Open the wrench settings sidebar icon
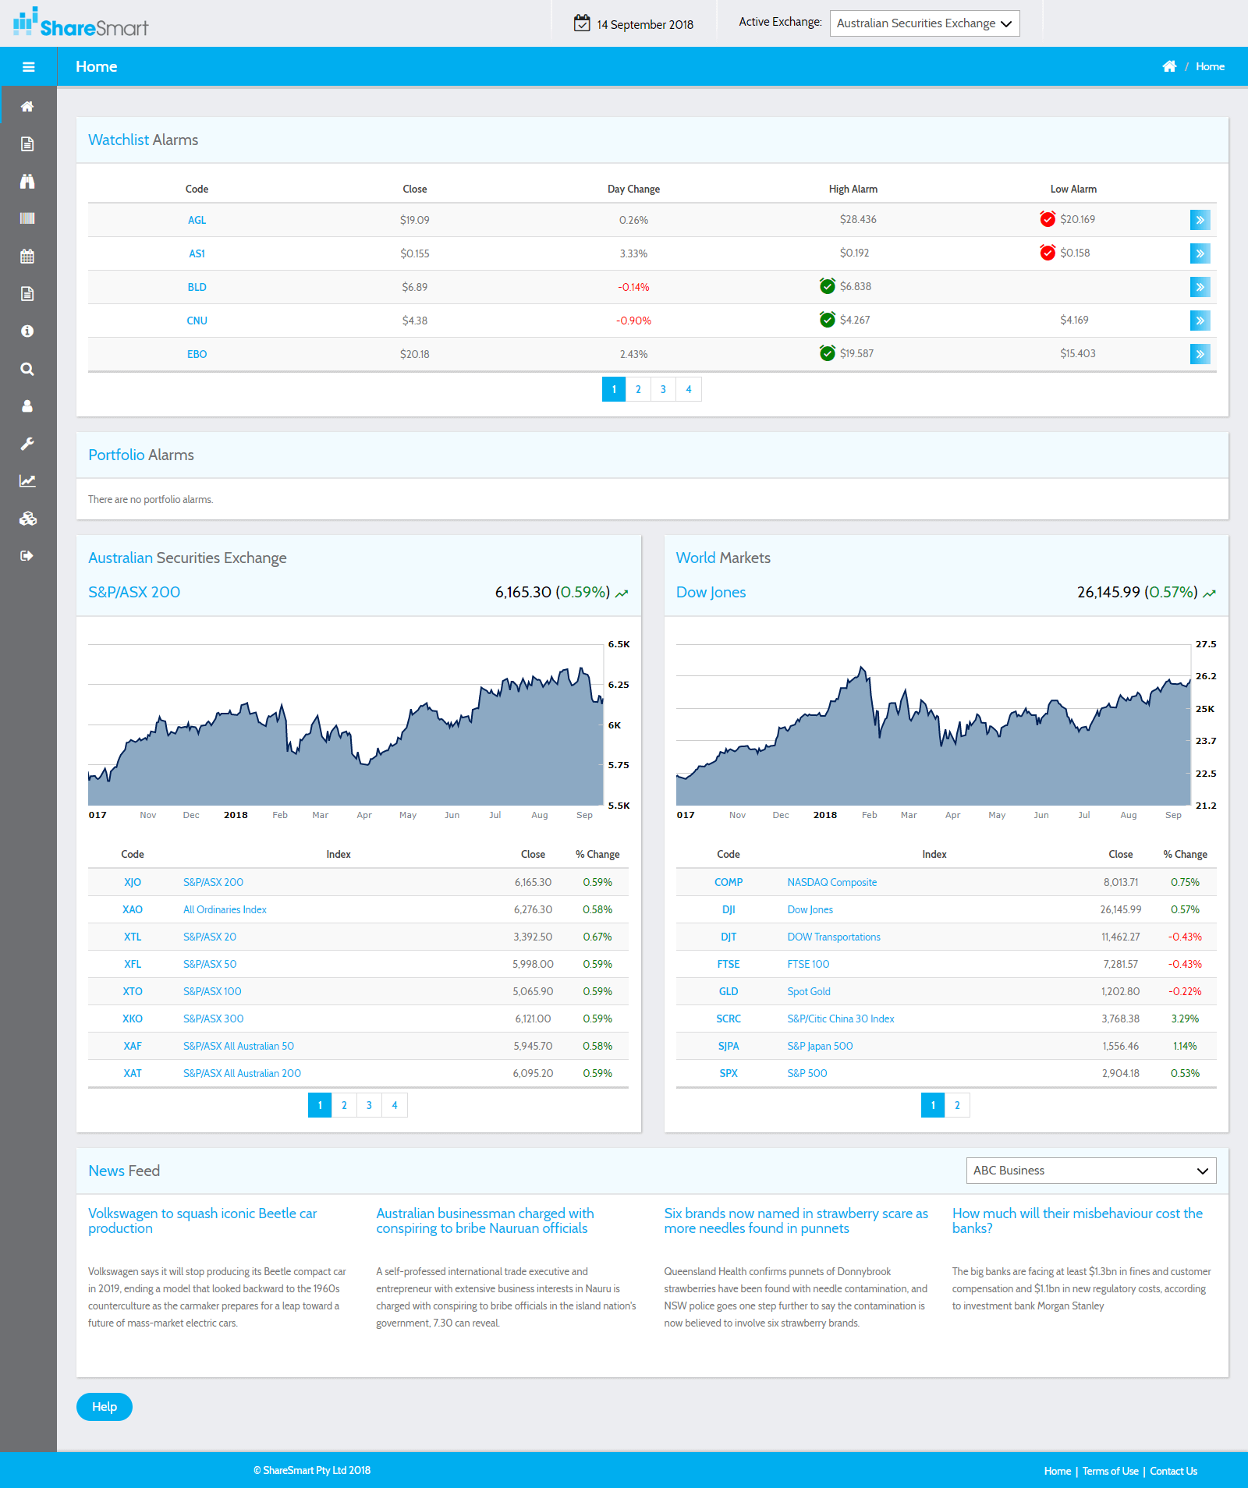This screenshot has height=1488, width=1248. point(27,444)
